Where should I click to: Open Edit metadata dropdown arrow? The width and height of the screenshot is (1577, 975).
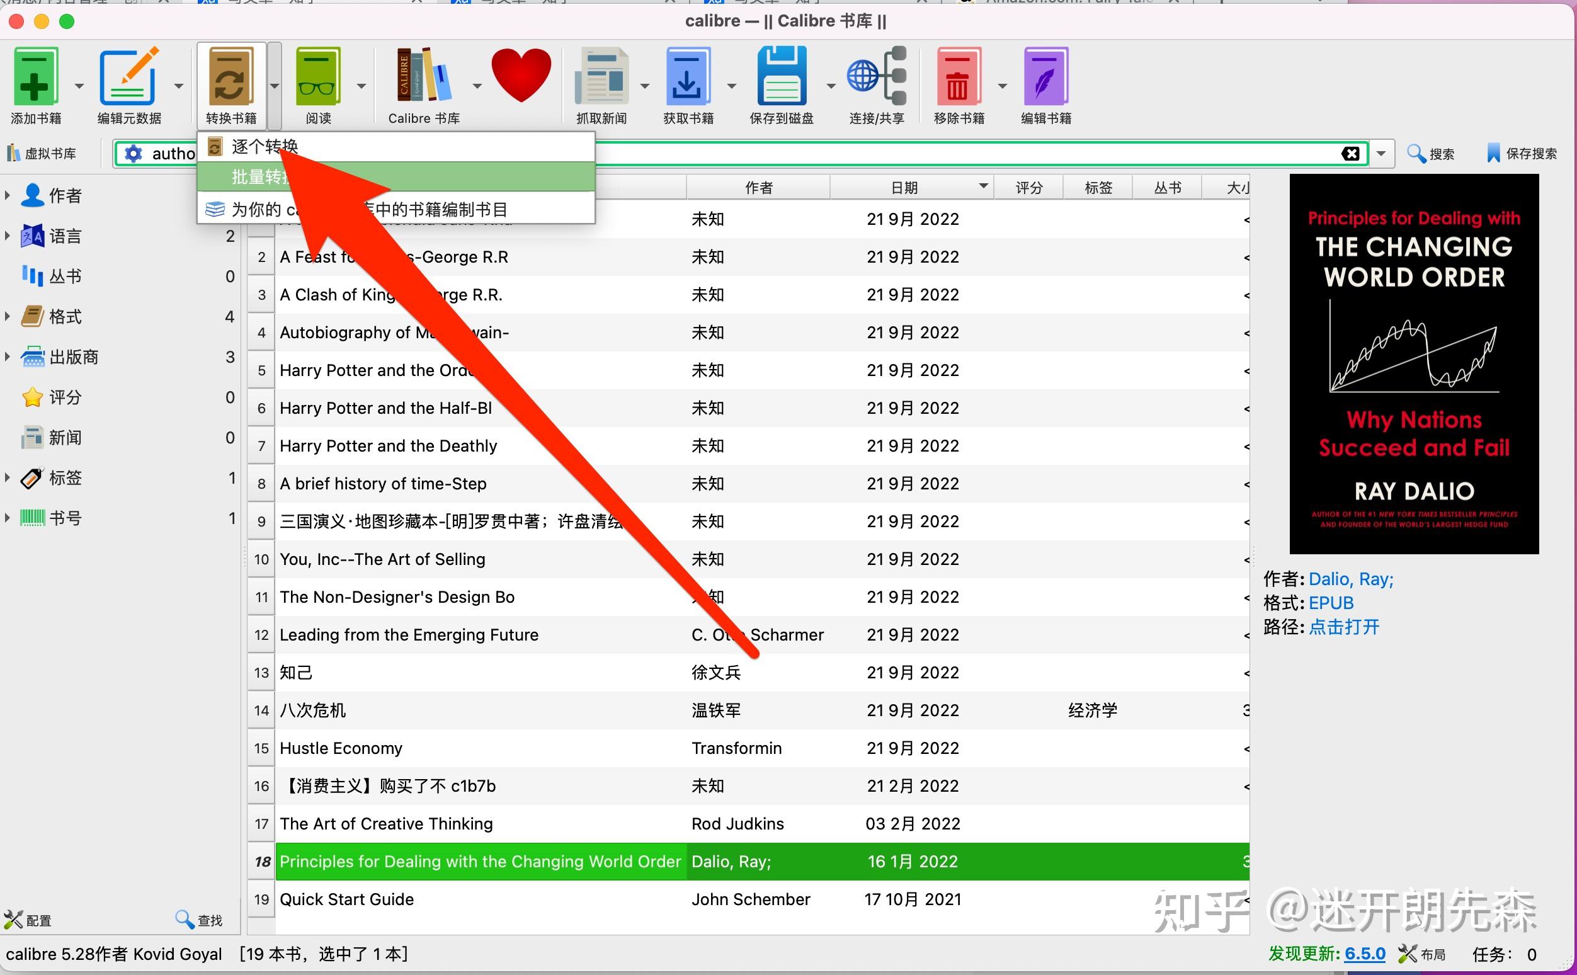[179, 86]
